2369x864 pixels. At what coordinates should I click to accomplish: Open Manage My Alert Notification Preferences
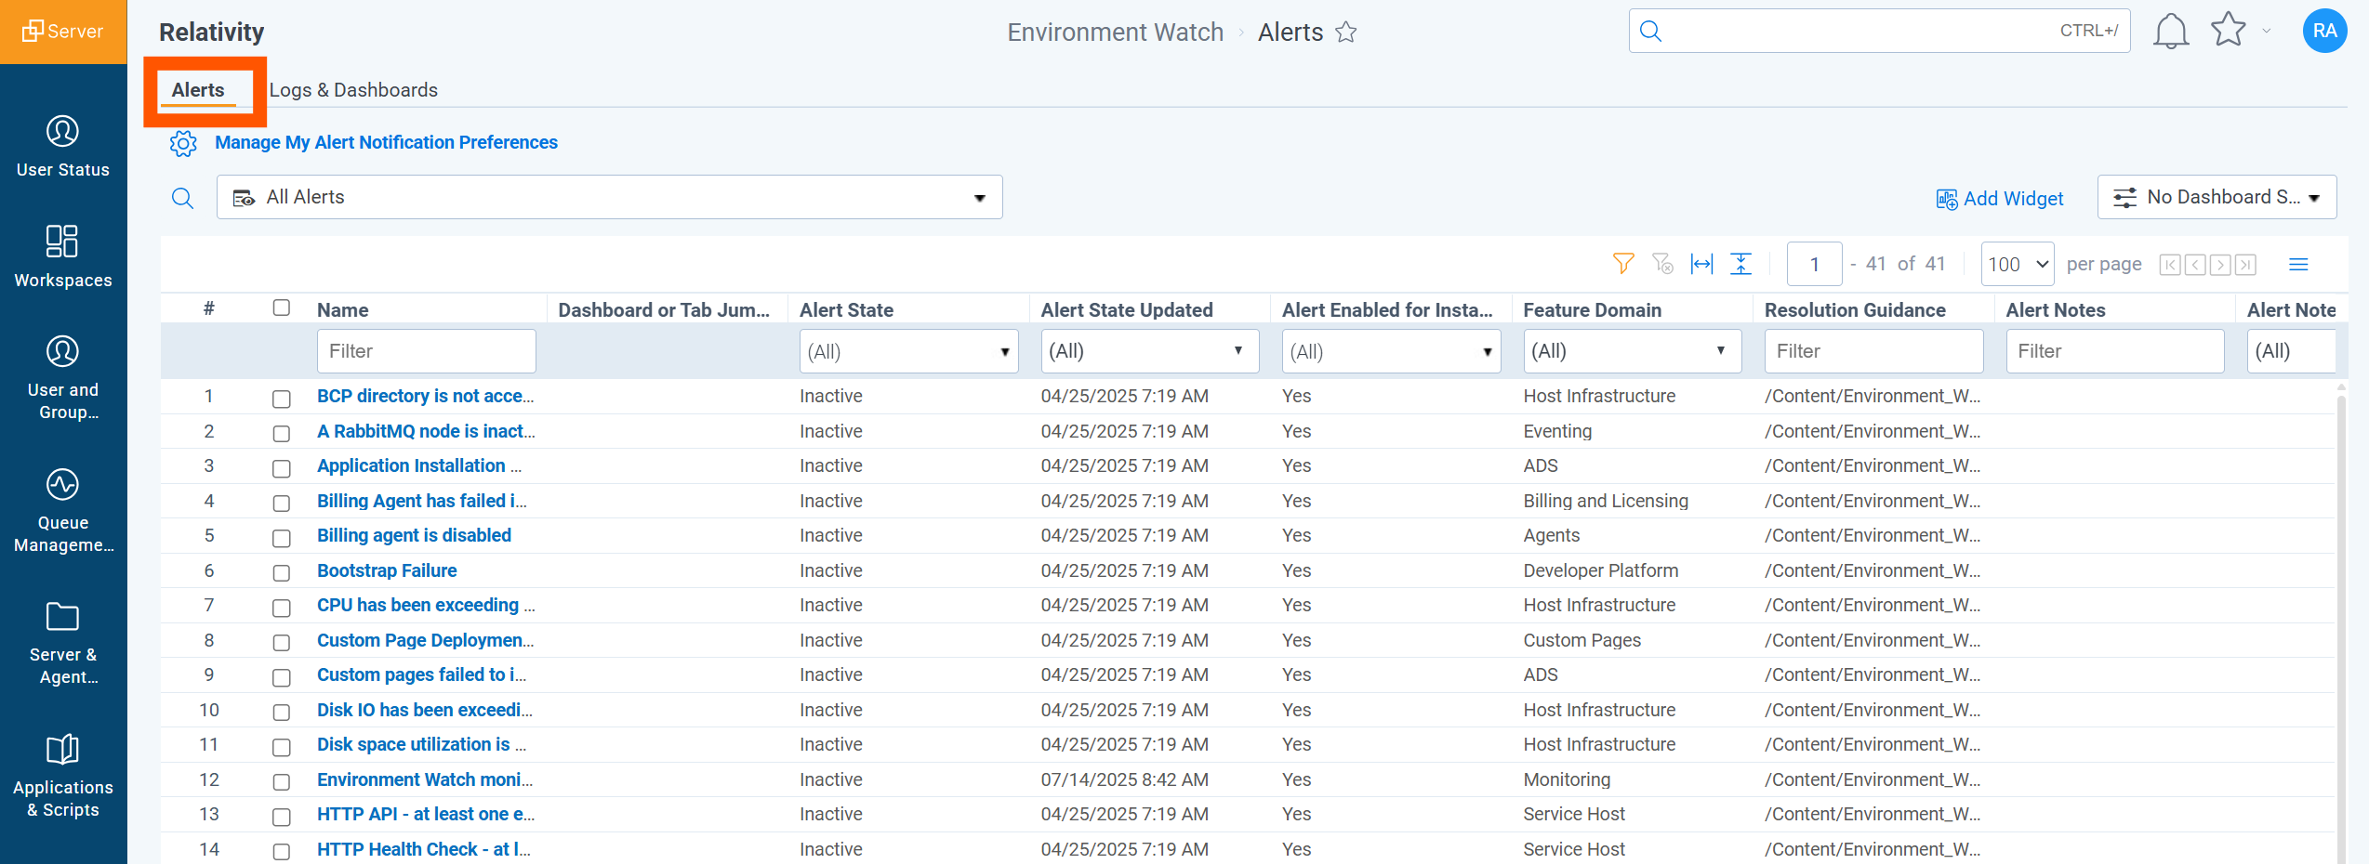point(386,142)
